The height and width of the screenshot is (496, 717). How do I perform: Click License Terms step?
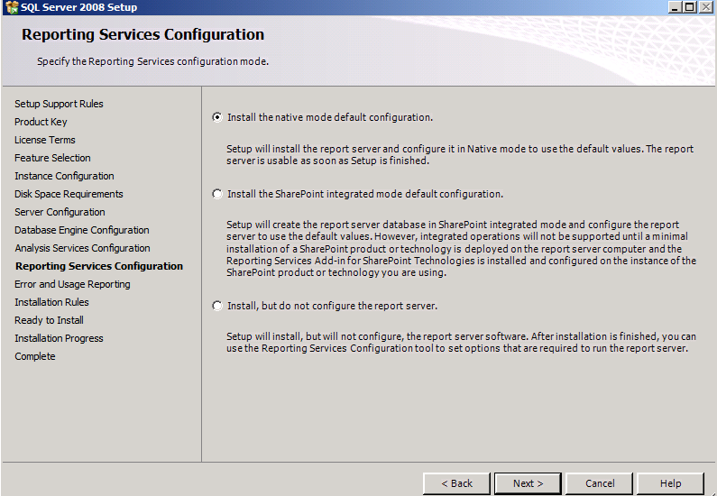click(45, 140)
